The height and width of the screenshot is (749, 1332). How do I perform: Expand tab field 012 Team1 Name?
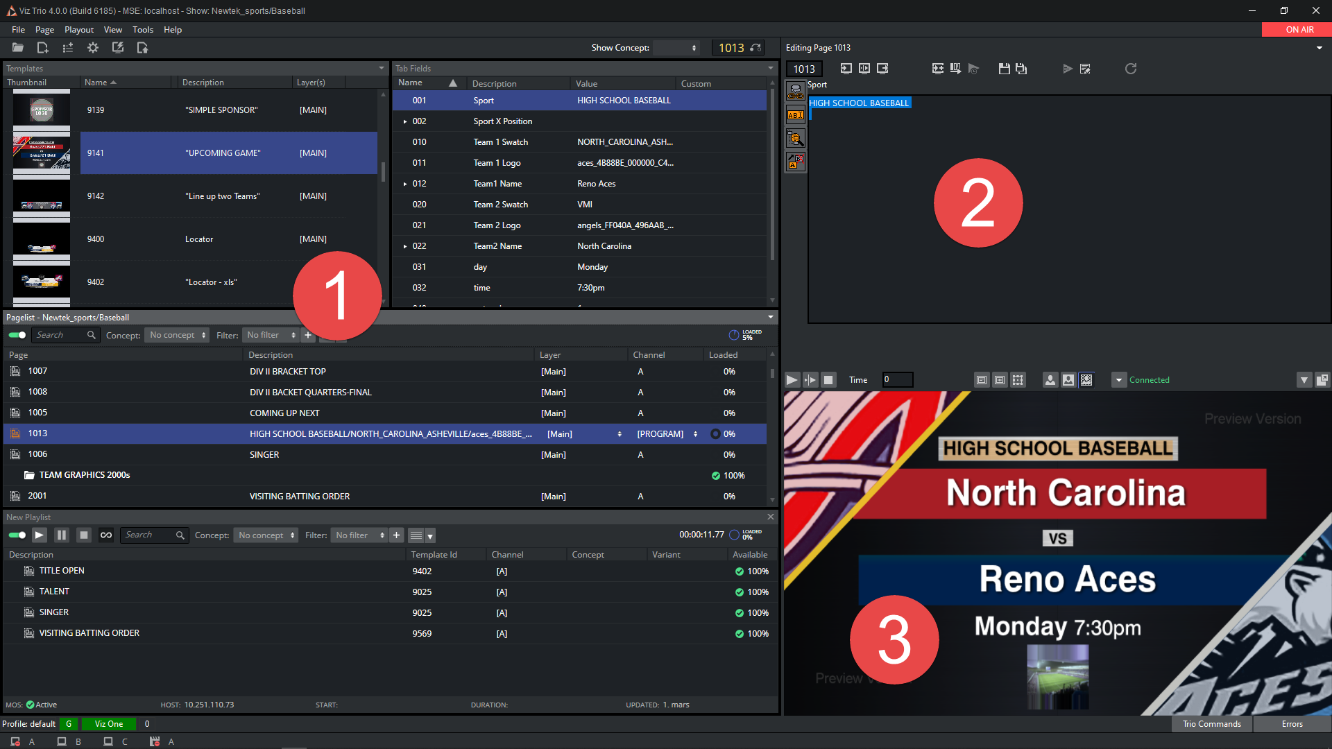pos(405,184)
